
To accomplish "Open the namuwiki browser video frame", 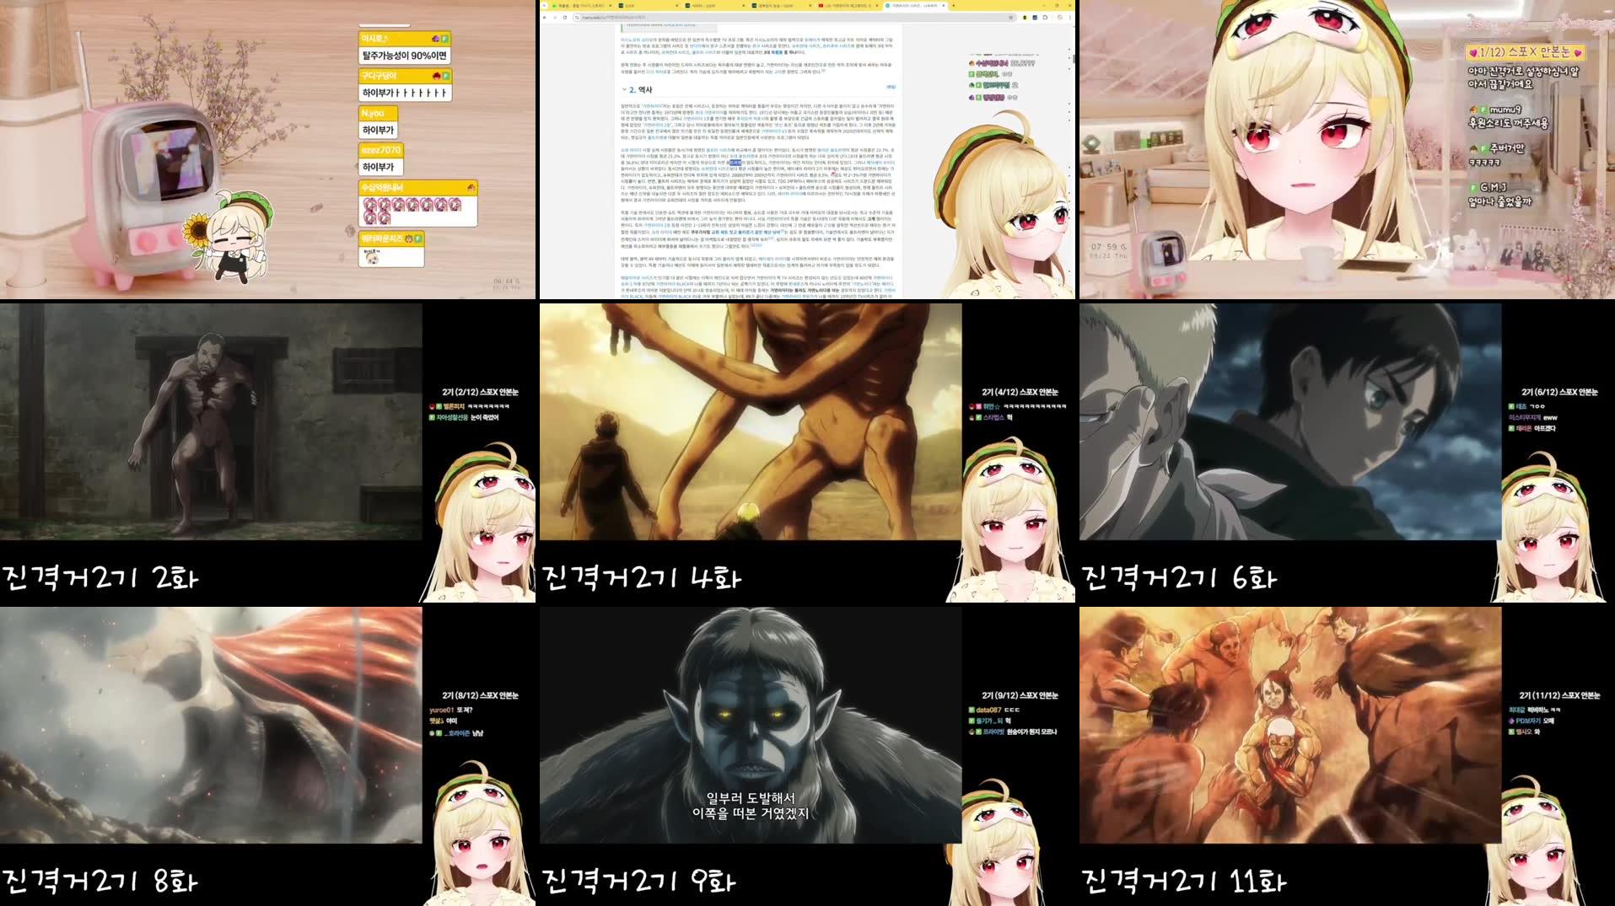I will point(807,149).
